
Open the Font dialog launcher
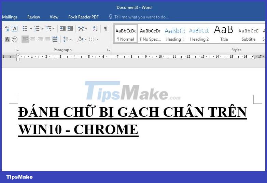click(x=17, y=50)
